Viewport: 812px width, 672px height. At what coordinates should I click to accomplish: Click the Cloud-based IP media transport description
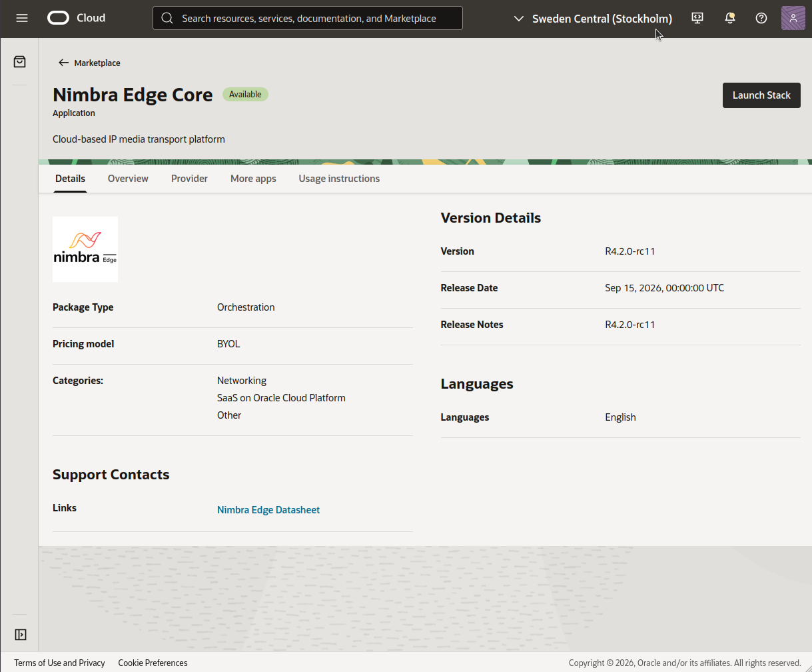pos(139,139)
